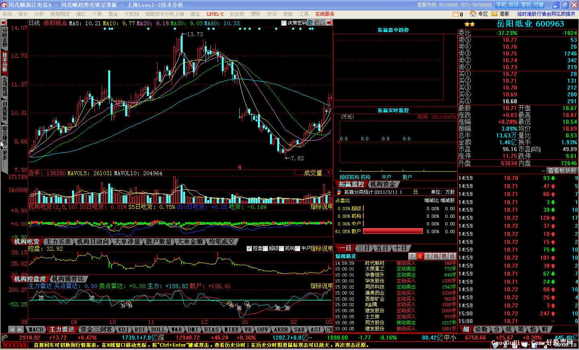Click the save icon beside 拓赢分类统计
This screenshot has height=350, width=579.
click(339, 192)
